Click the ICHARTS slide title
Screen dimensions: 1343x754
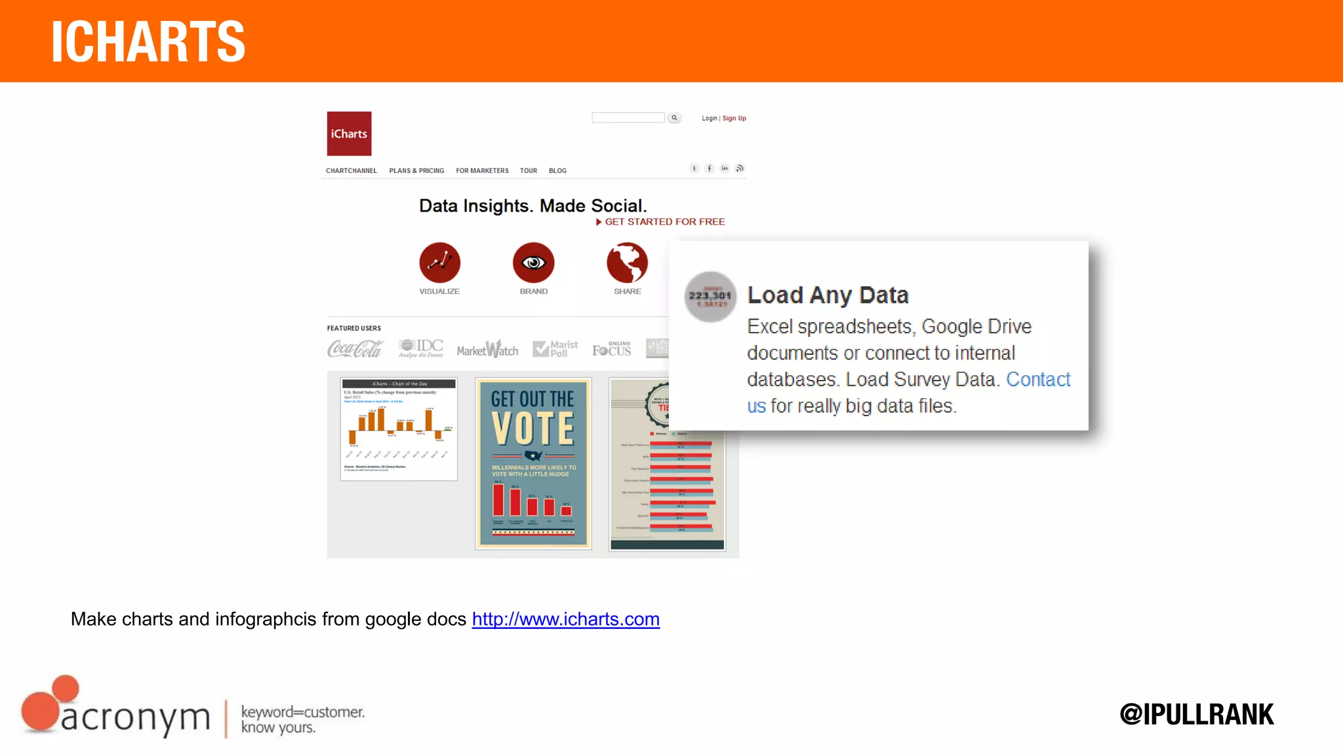pyautogui.click(x=148, y=41)
